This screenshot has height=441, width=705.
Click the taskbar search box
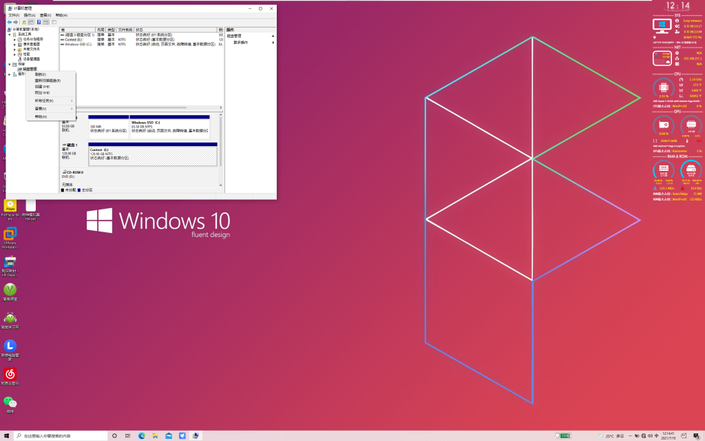tap(61, 435)
